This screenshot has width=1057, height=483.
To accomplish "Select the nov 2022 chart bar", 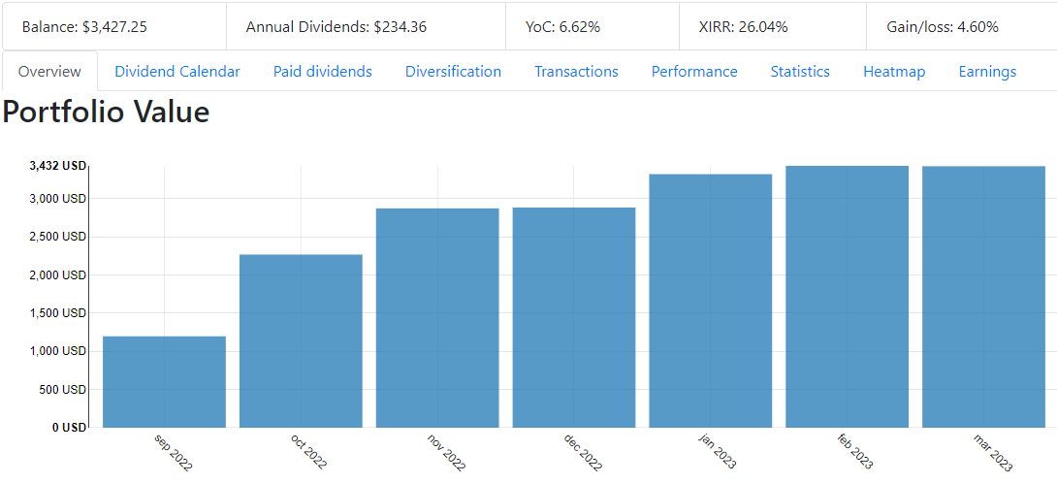I will (x=437, y=318).
